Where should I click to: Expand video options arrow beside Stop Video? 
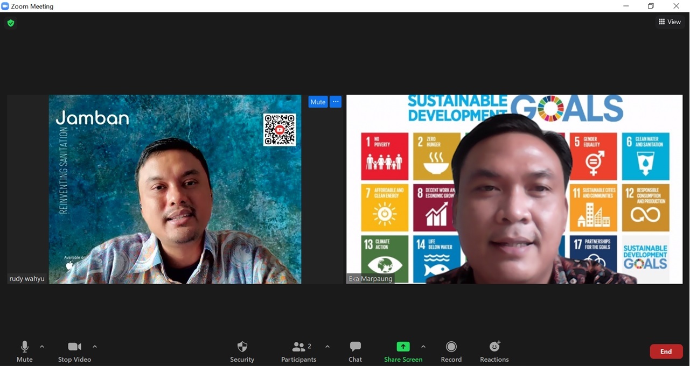coord(95,347)
